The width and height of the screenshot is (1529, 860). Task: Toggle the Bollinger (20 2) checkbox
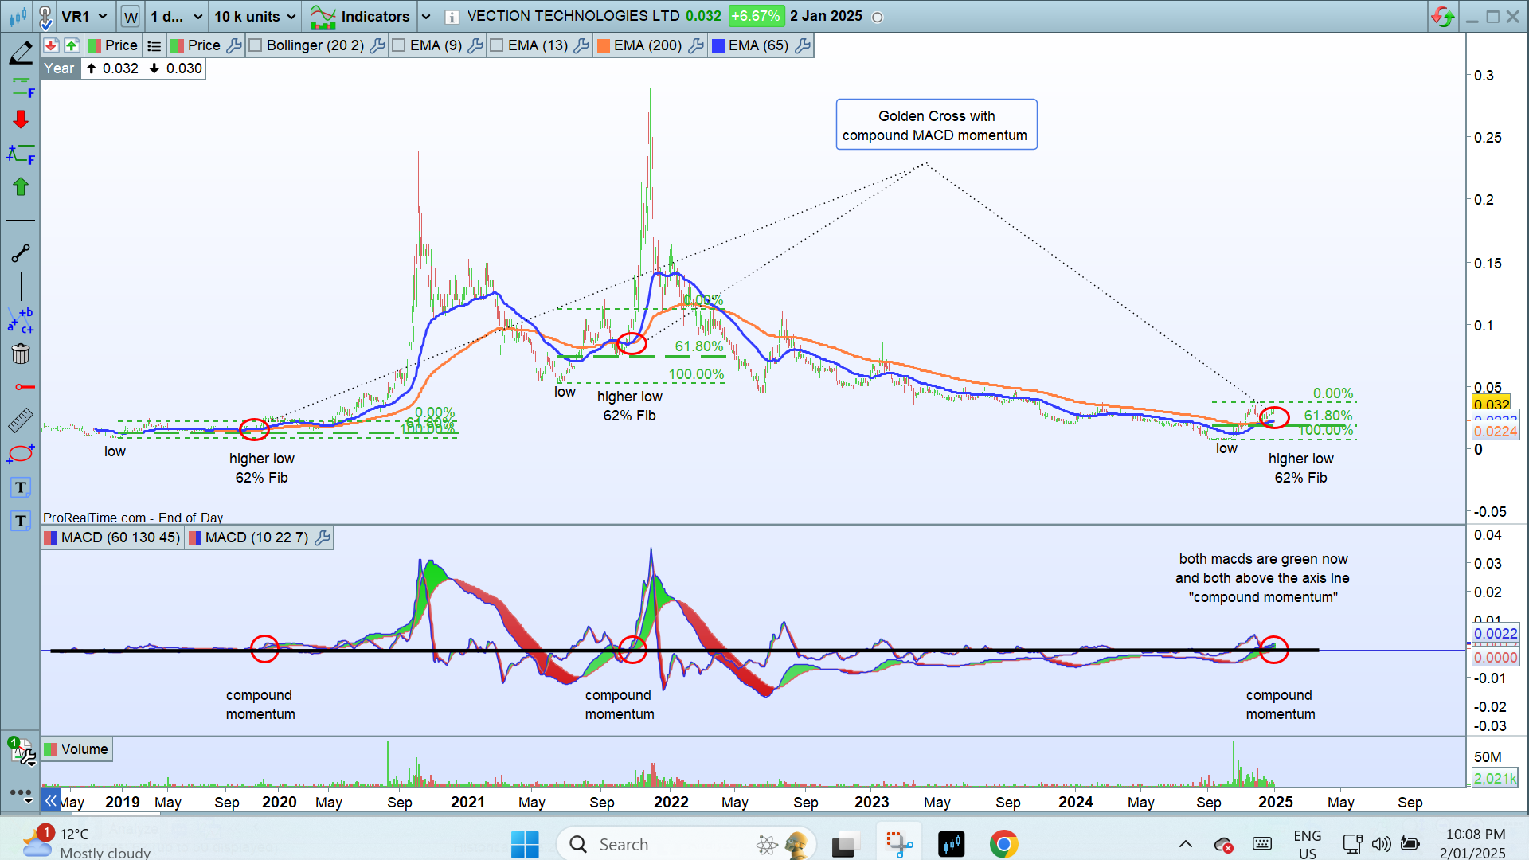click(255, 45)
